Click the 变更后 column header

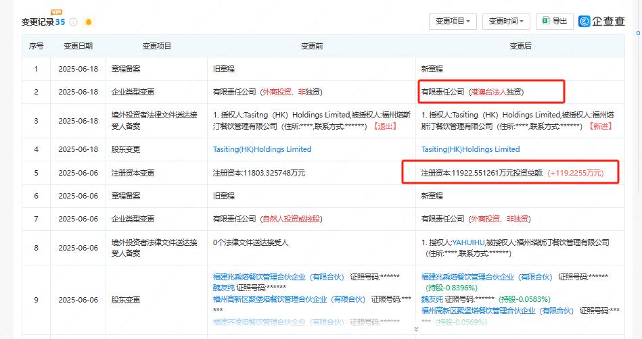[x=520, y=46]
